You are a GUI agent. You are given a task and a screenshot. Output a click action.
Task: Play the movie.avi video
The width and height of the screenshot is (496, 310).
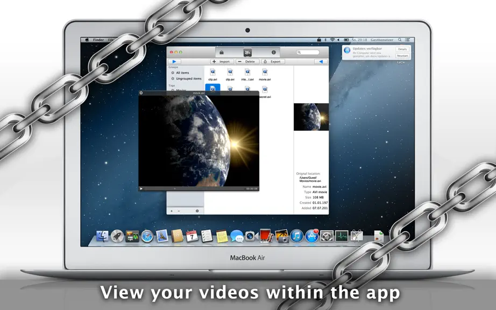click(x=141, y=188)
